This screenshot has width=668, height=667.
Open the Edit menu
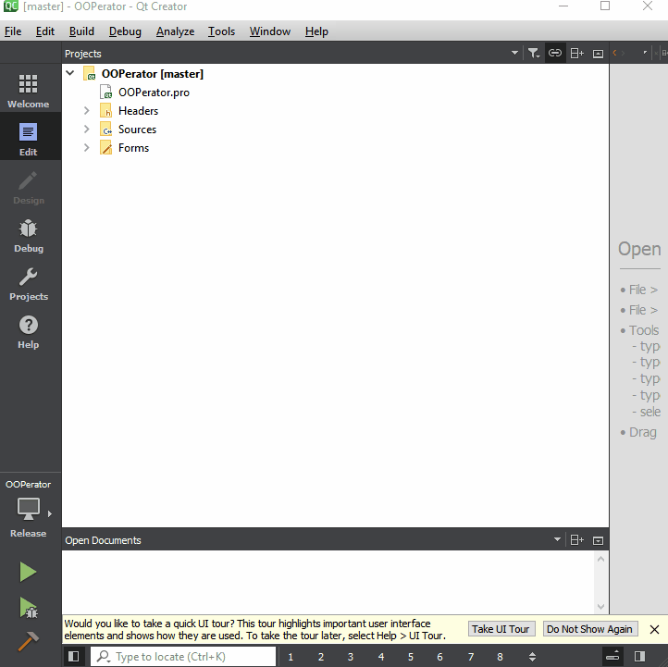[44, 31]
